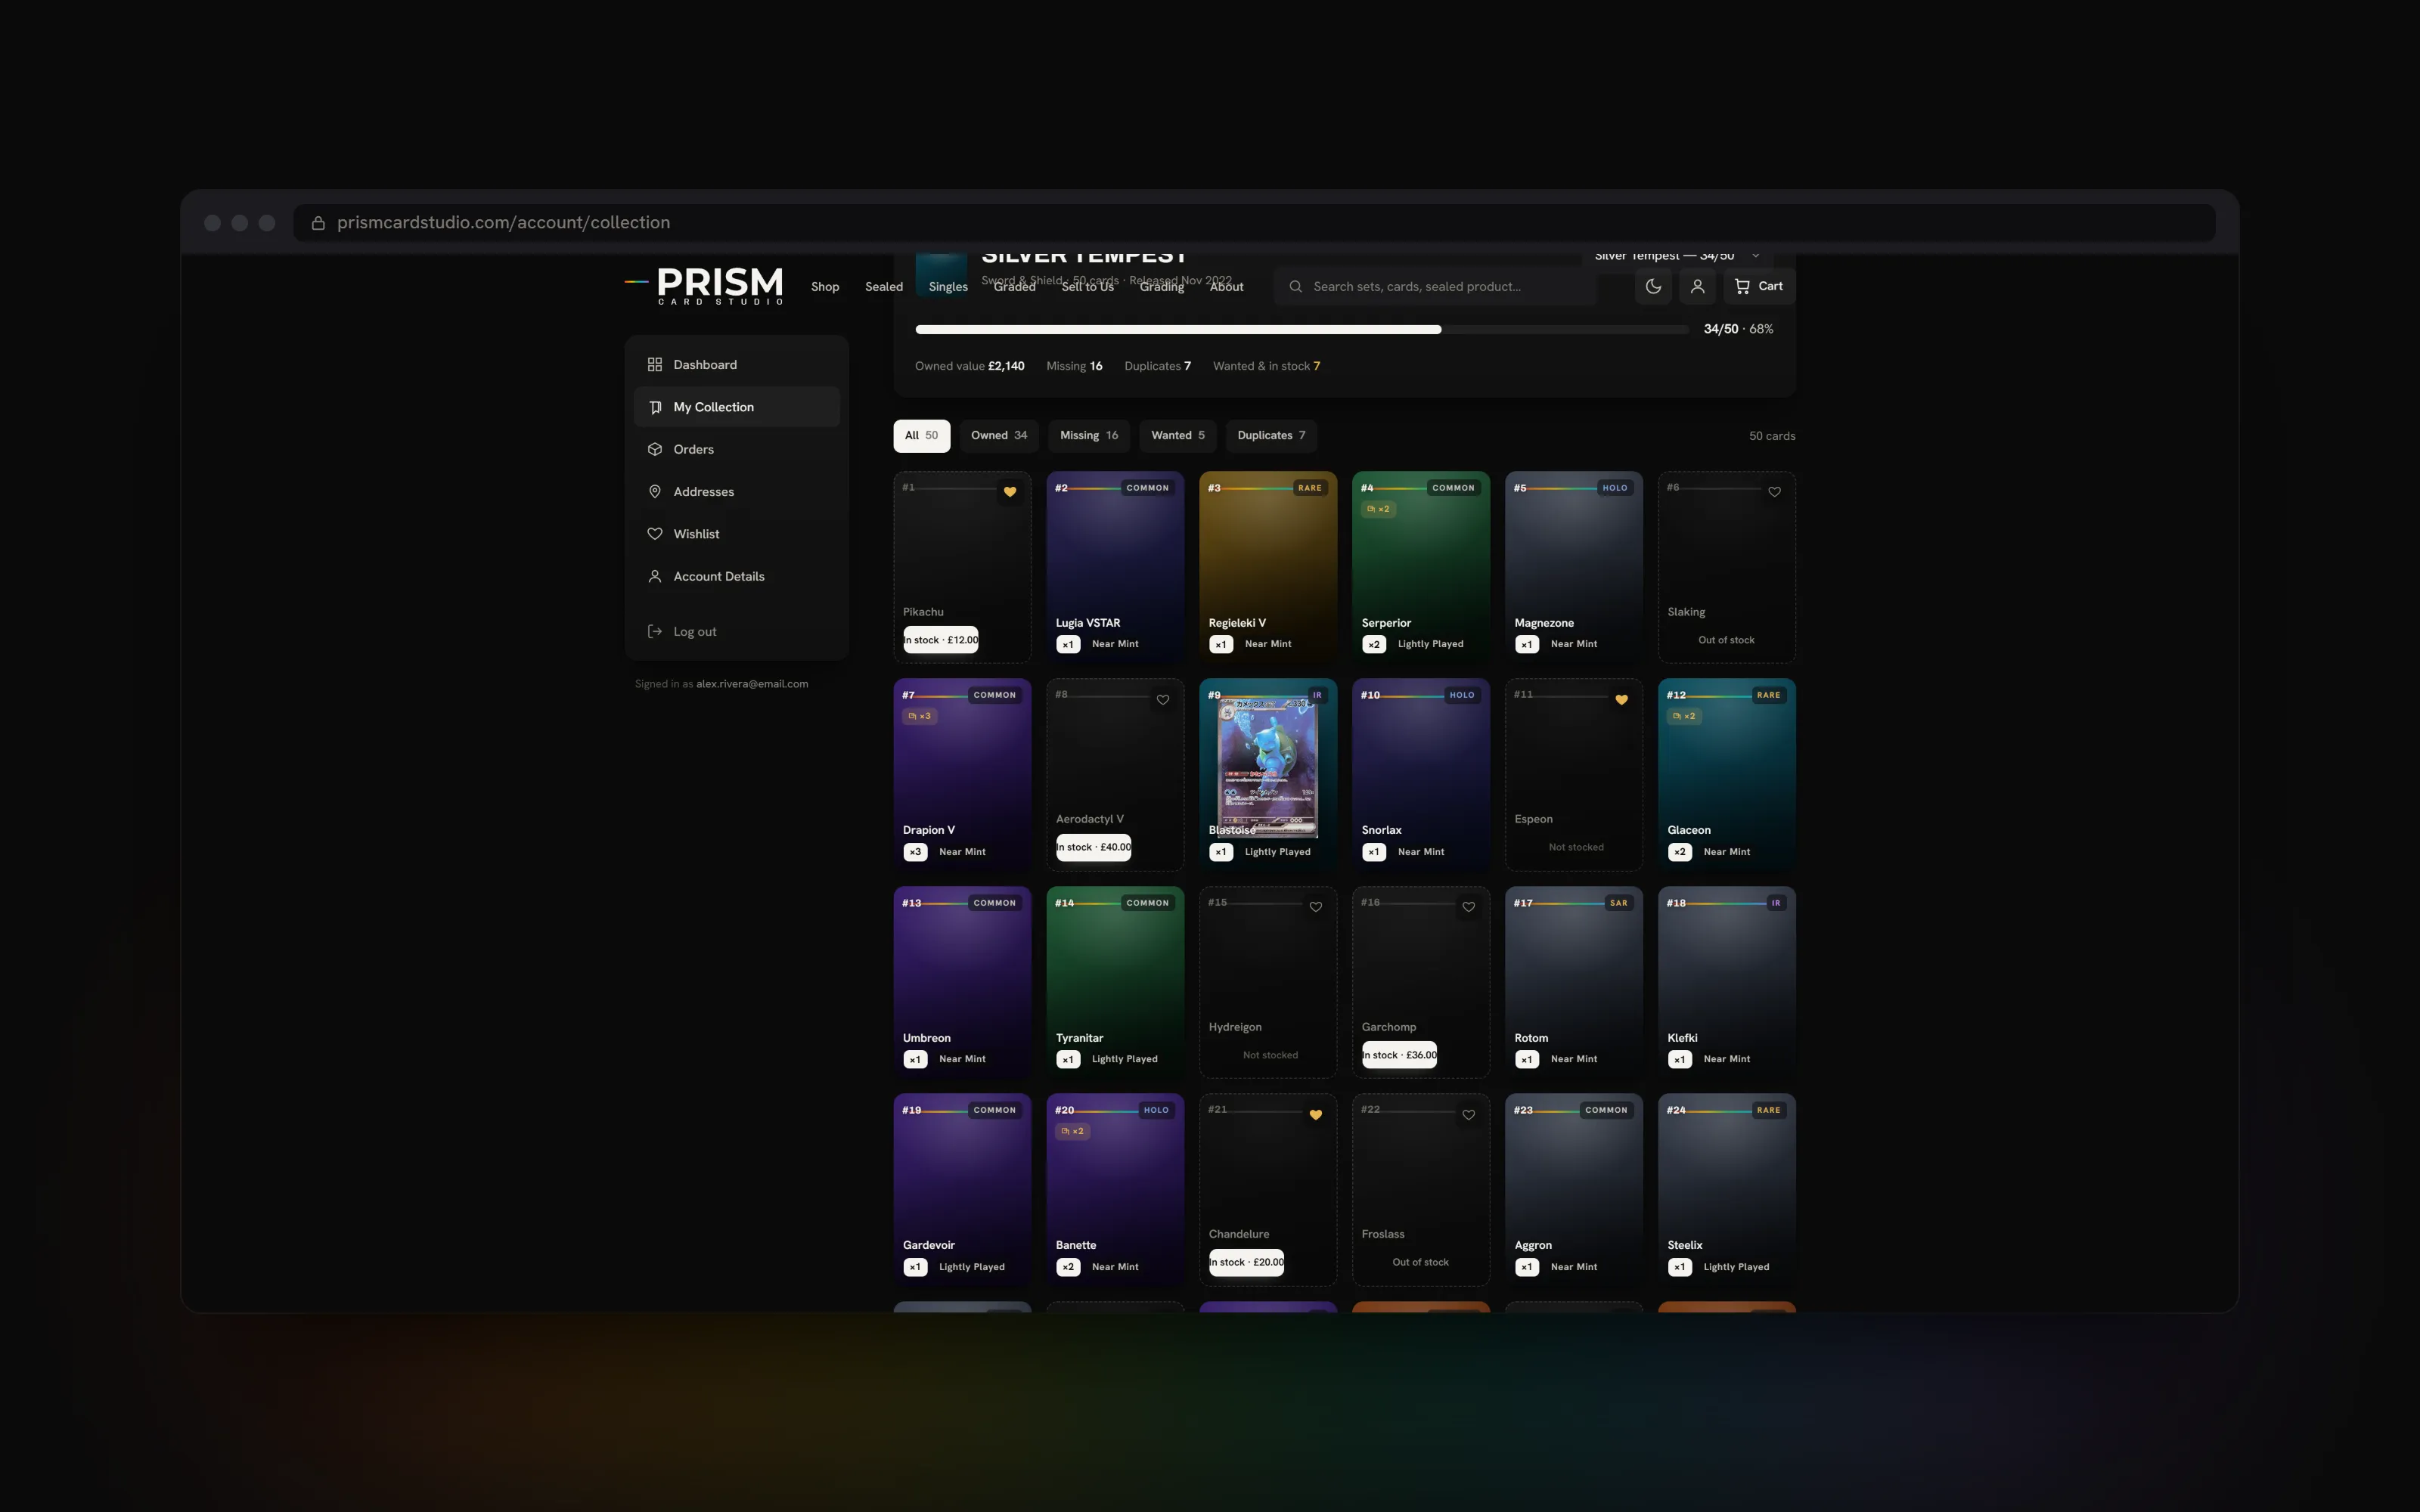Click the RARE tag on Steelix card

pyautogui.click(x=1768, y=1110)
